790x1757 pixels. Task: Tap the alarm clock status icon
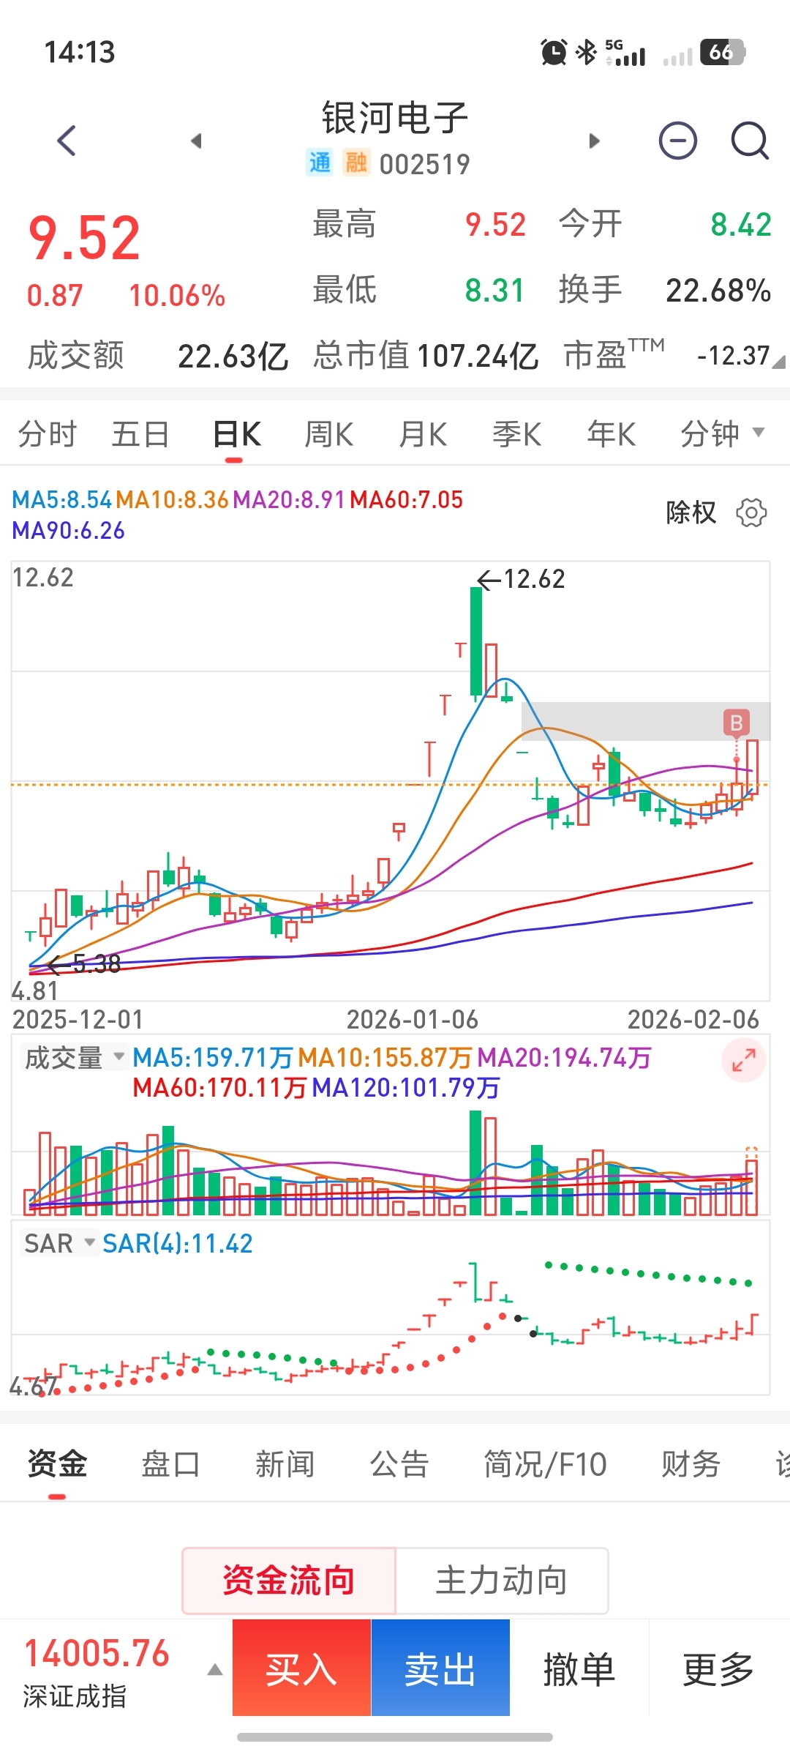pyautogui.click(x=554, y=52)
